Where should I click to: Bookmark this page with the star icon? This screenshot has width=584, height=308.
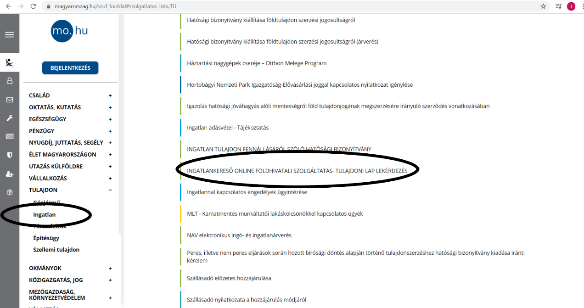543,6
